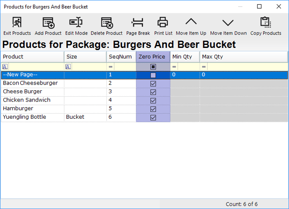
Task: Click Move Item Down arrow
Action: point(228,22)
